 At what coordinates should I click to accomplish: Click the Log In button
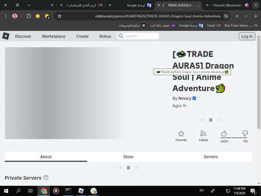(x=247, y=36)
